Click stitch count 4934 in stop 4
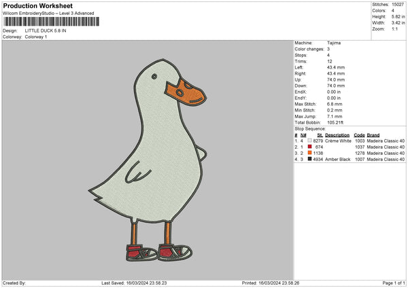The image size is (408, 288). coord(318,160)
